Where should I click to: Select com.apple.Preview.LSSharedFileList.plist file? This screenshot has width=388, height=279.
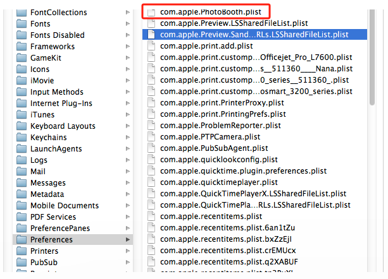coord(234,23)
